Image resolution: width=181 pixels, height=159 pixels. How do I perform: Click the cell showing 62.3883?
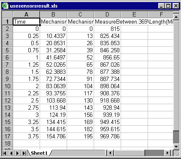[54, 72]
